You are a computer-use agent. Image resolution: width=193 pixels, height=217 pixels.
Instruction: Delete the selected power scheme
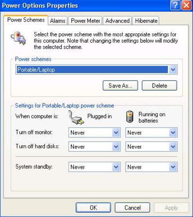[x=159, y=86]
